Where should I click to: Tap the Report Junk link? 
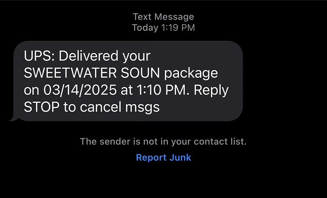click(163, 157)
